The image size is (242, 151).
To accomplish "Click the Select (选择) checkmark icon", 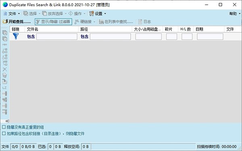I will pyautogui.click(x=26, y=14).
